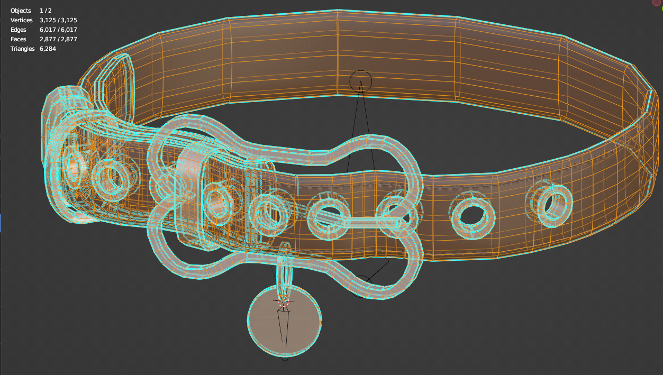Select the bone head circle atop the collar
Viewport: 663px width, 375px height.
tap(361, 81)
